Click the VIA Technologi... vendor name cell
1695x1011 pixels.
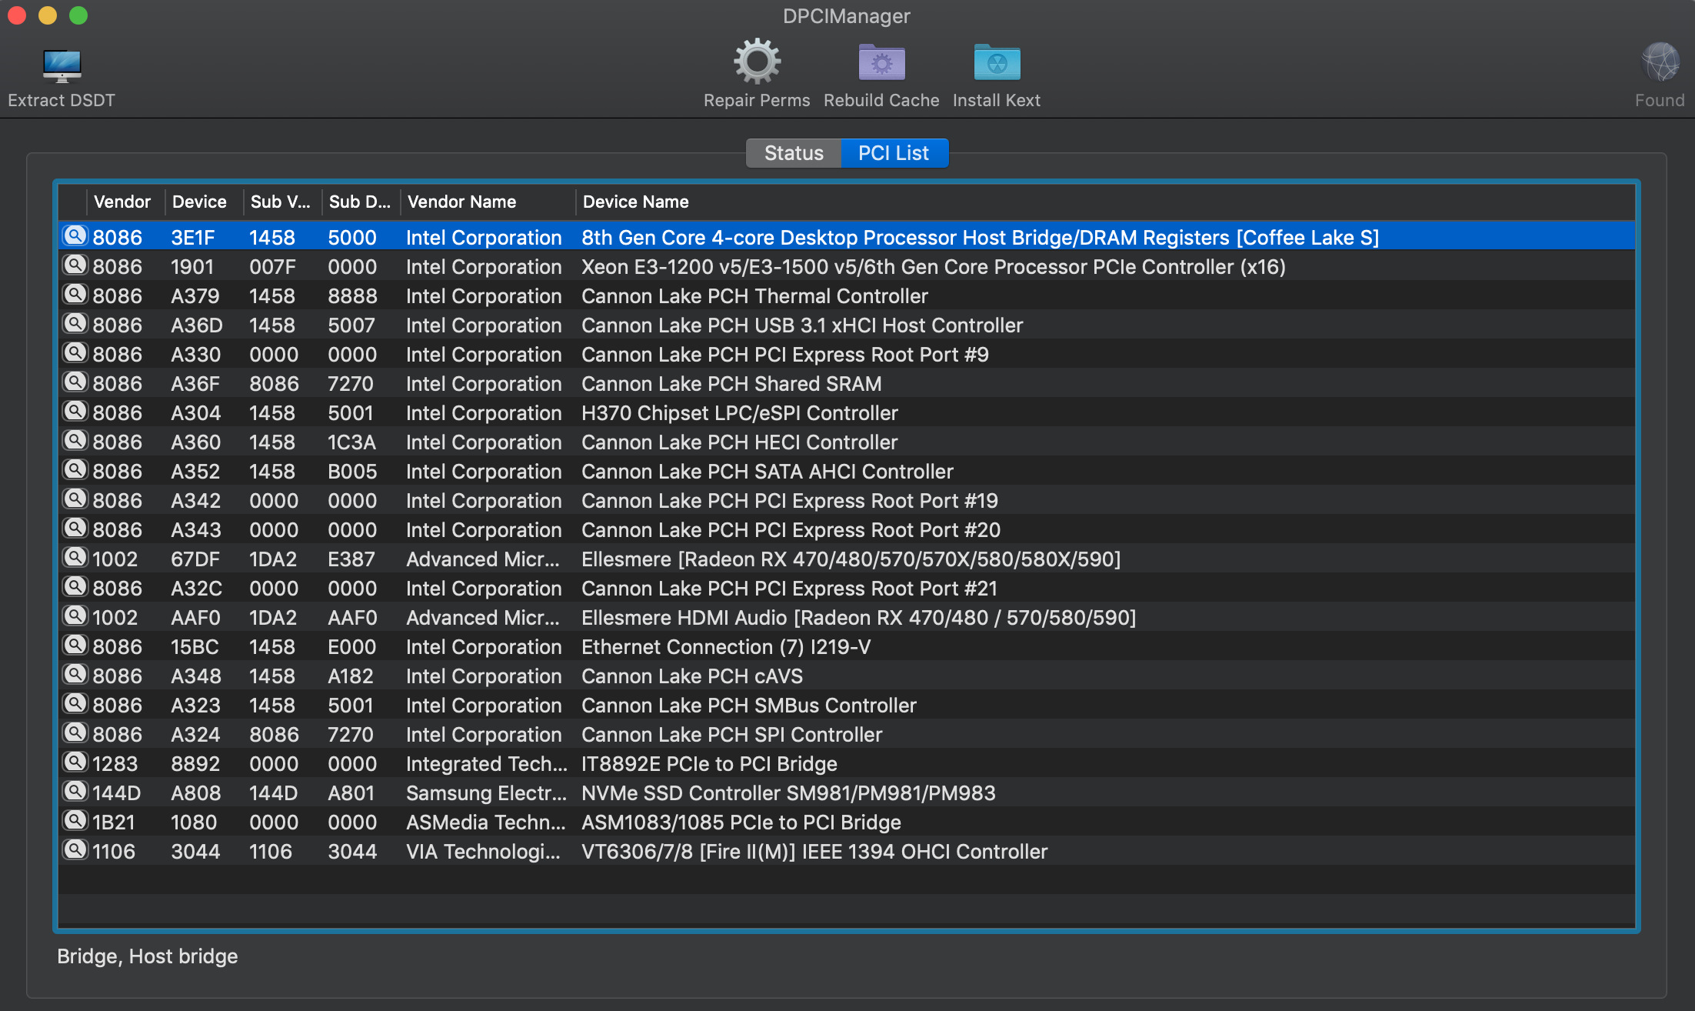pyautogui.click(x=483, y=852)
